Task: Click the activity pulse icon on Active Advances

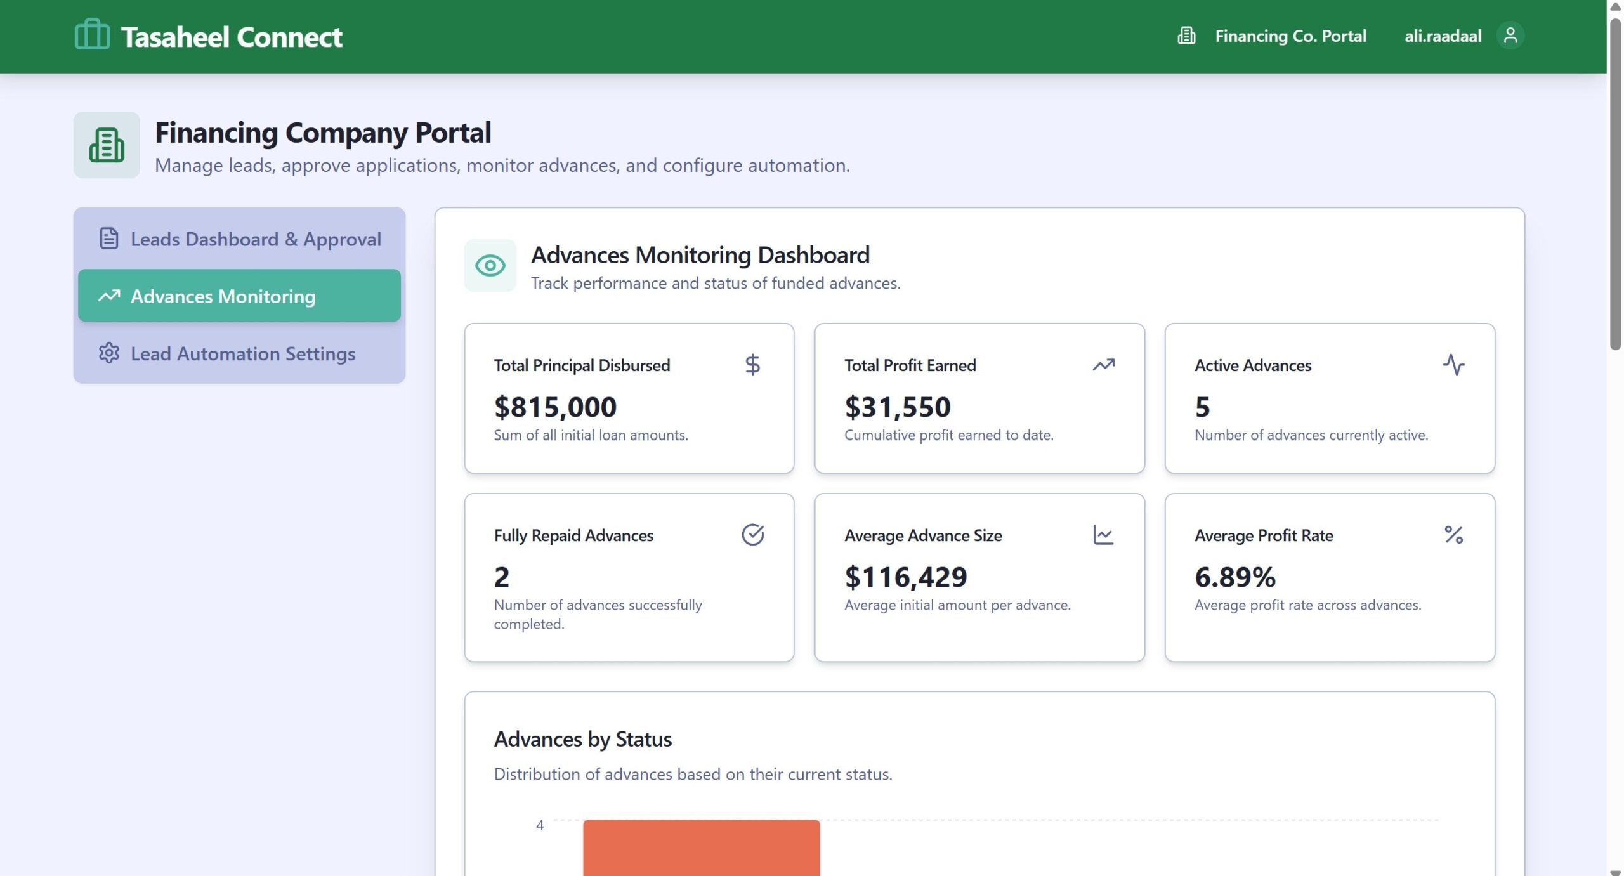Action: coord(1453,365)
